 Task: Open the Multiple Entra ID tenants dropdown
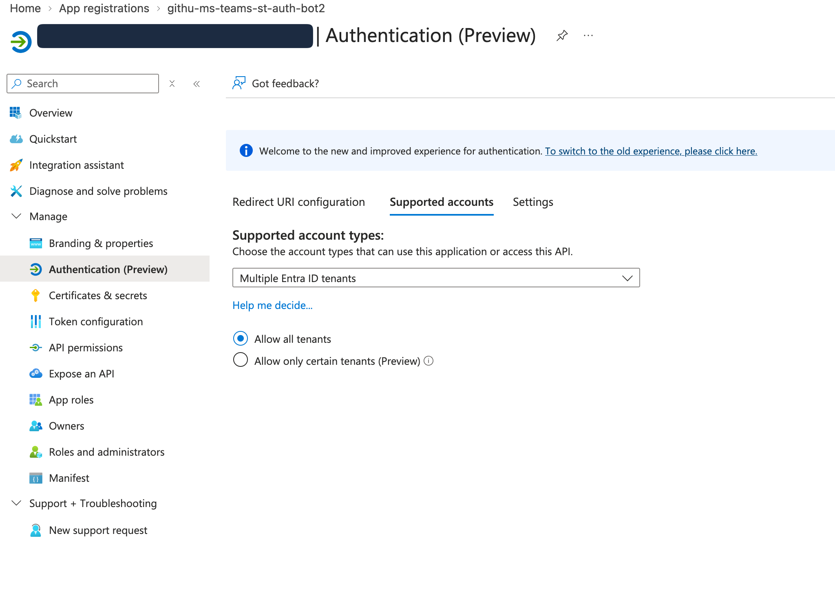click(x=436, y=278)
